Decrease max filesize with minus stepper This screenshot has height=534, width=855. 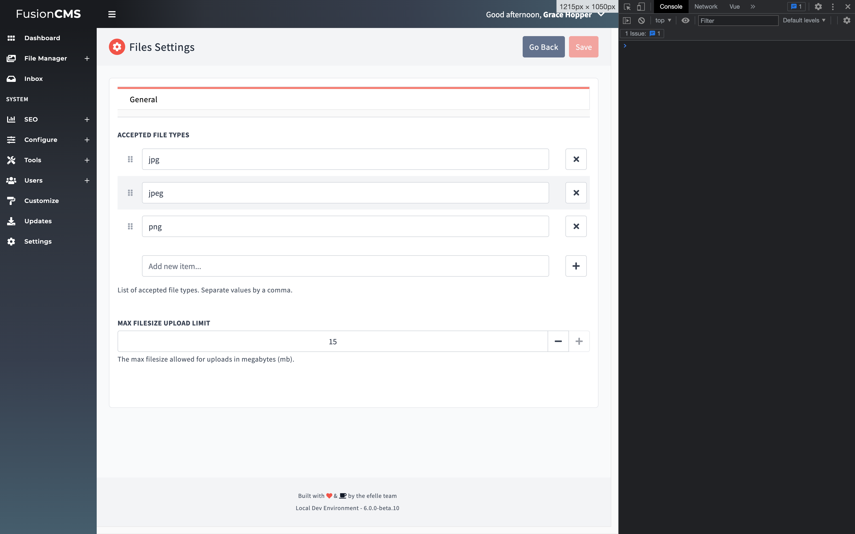558,341
